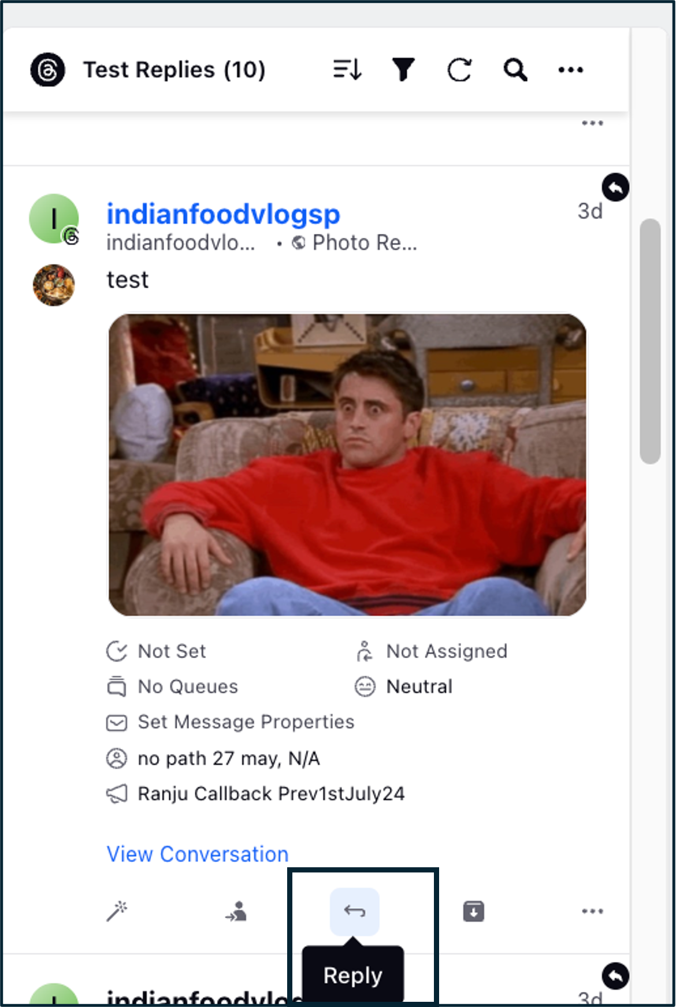The image size is (676, 1007).
Task: Open indianfoodvlogsp profile link
Action: pos(223,214)
